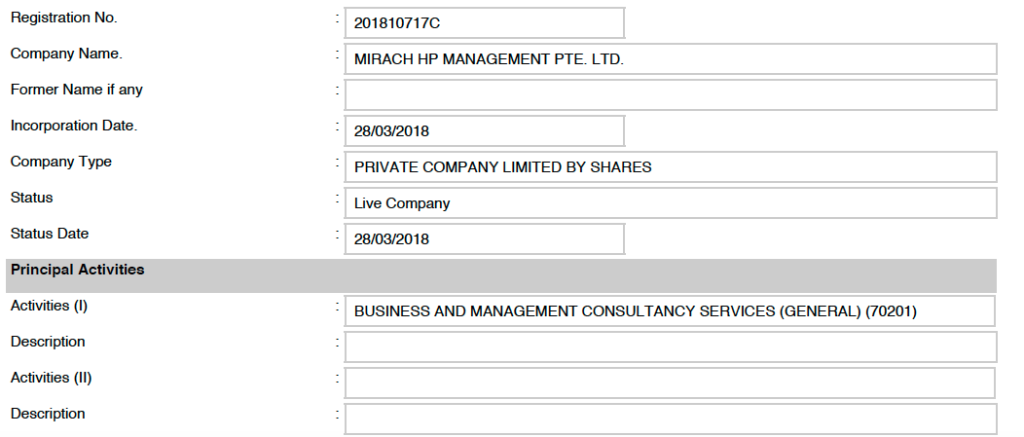The height and width of the screenshot is (437, 1024).
Task: Click the Activities (I) field
Action: click(x=670, y=310)
